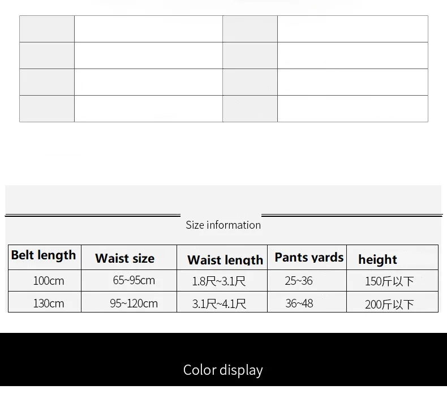Click the Size information heading

tap(223, 225)
